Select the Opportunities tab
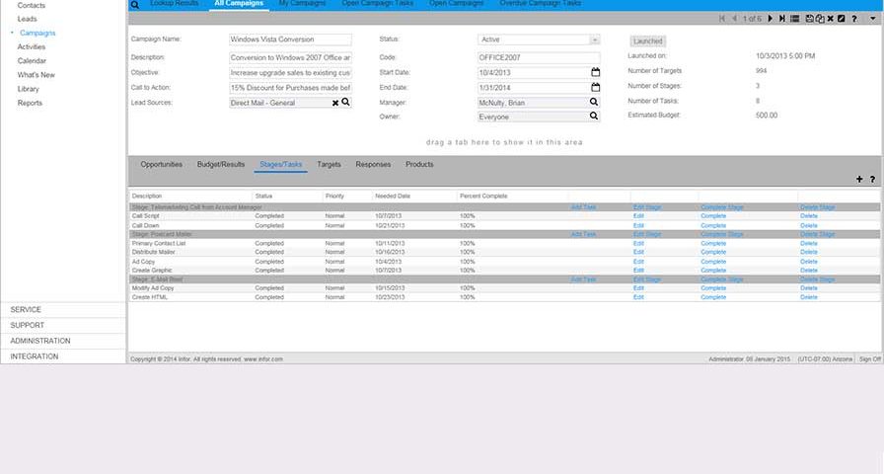Viewport: 884px width, 474px height. pos(161,164)
